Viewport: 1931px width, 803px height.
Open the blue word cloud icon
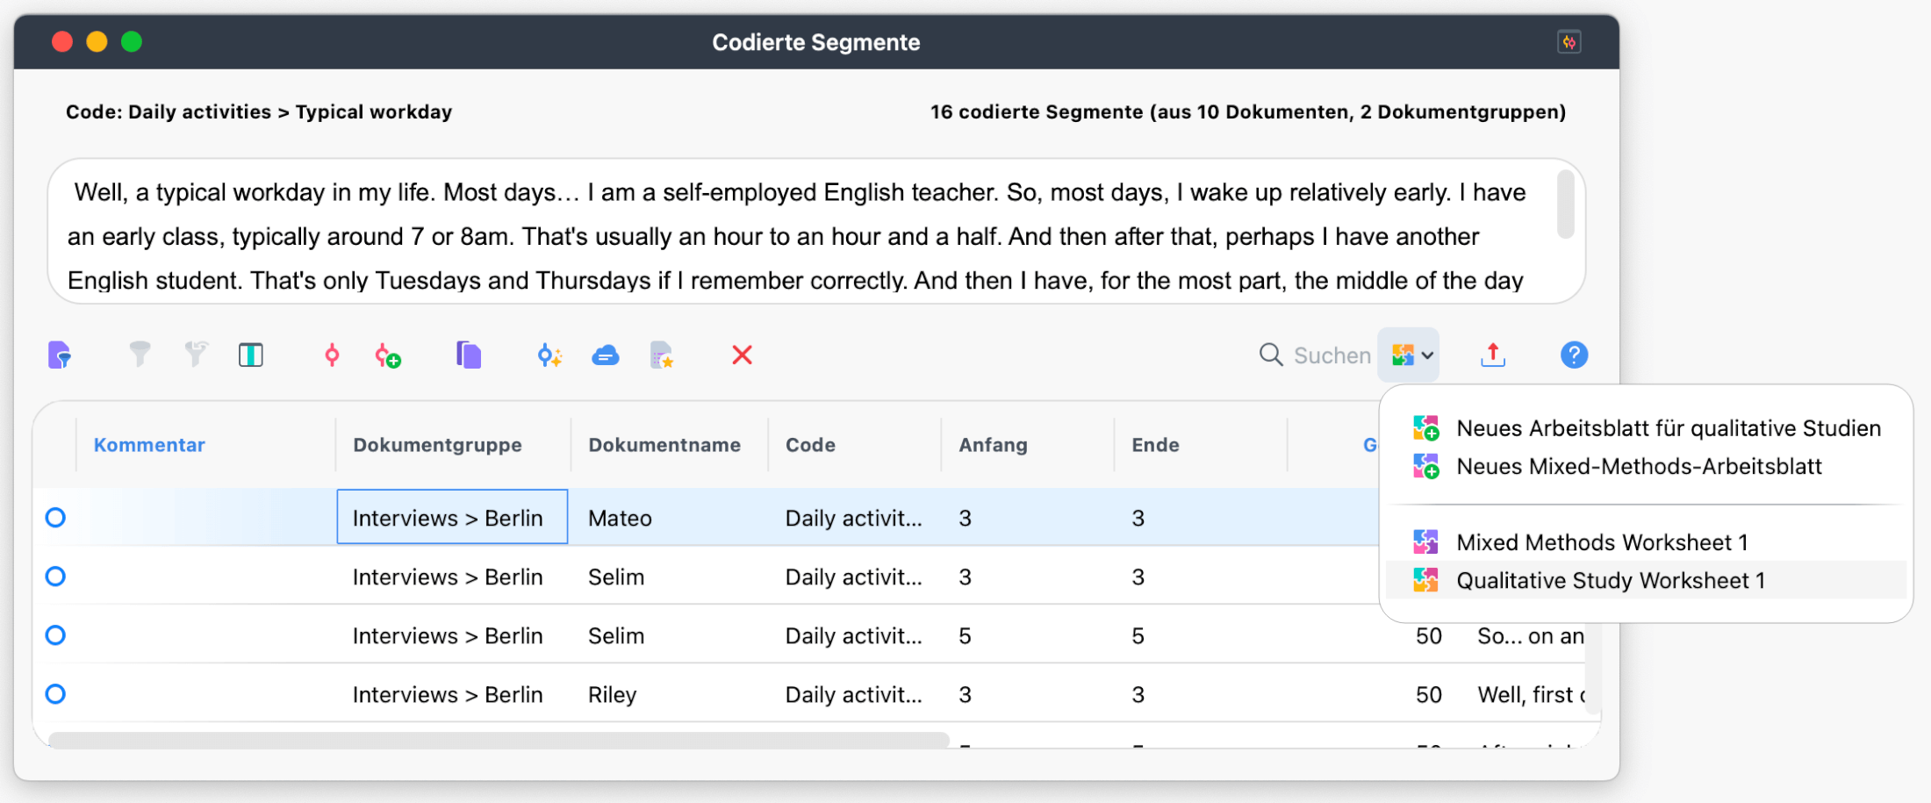(x=606, y=355)
